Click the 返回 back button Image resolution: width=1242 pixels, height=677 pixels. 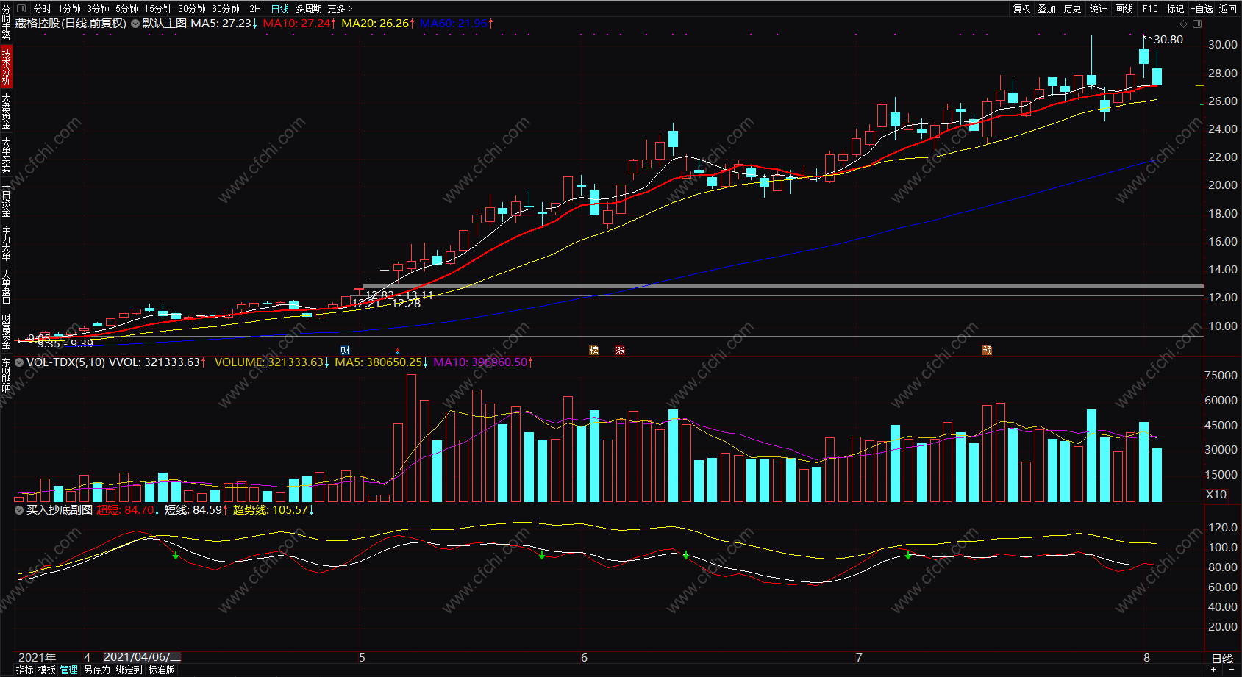[1228, 9]
